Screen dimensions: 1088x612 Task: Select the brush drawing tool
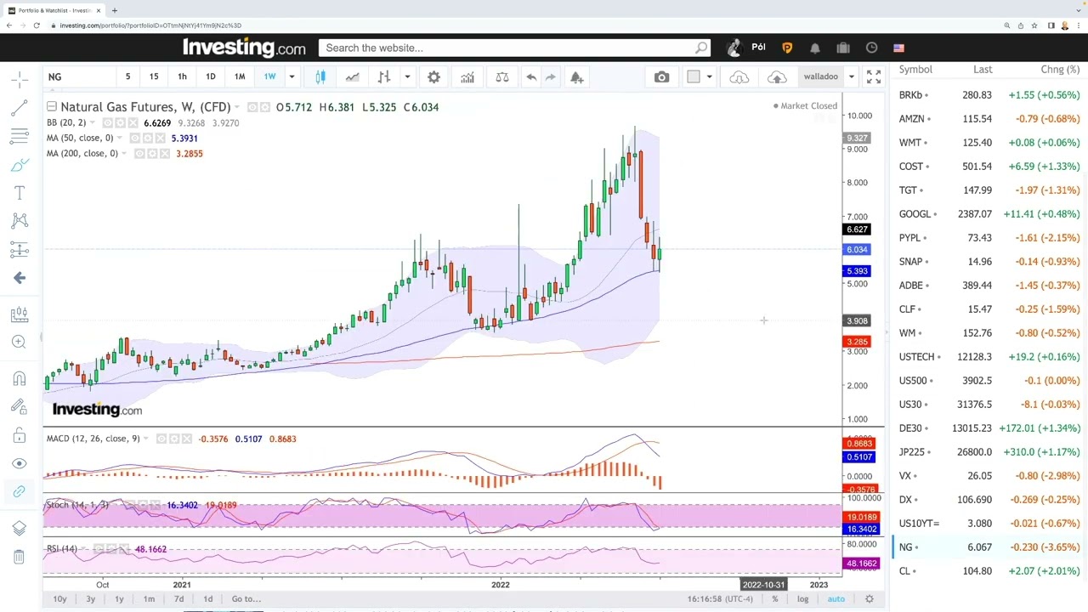[20, 165]
